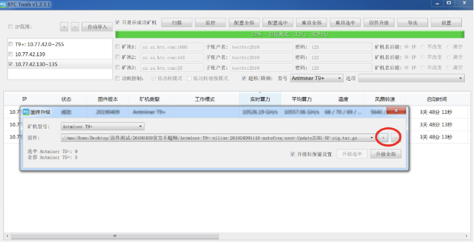Sort by the 风扇转速 column header
Viewport: 476px width, 242px height.
[385, 99]
